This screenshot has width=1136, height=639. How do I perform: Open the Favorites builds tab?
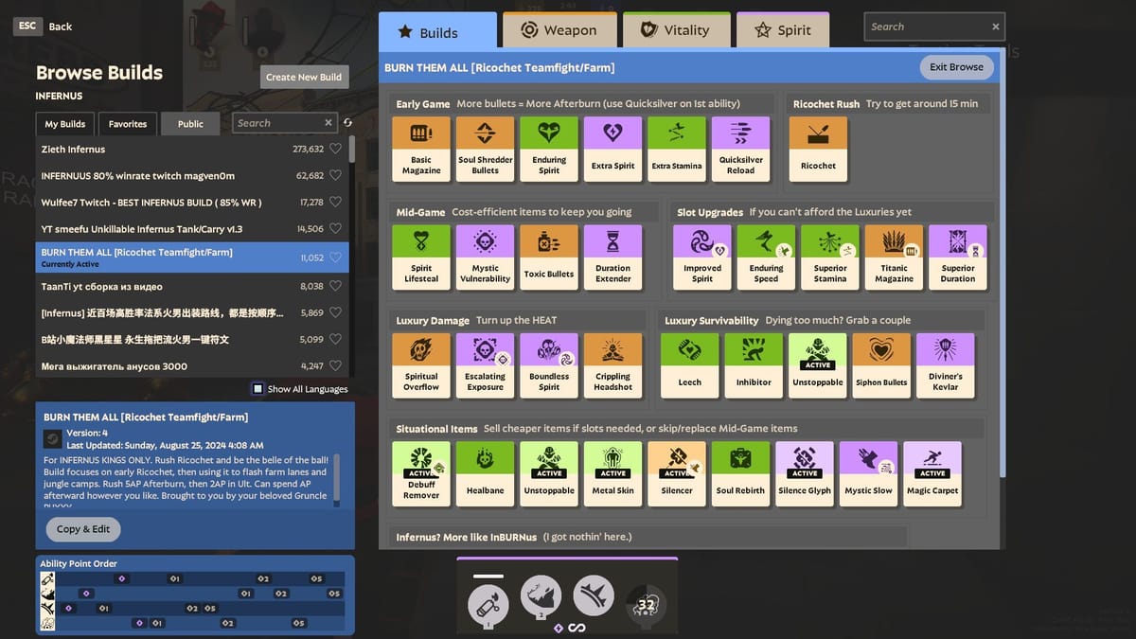point(127,124)
